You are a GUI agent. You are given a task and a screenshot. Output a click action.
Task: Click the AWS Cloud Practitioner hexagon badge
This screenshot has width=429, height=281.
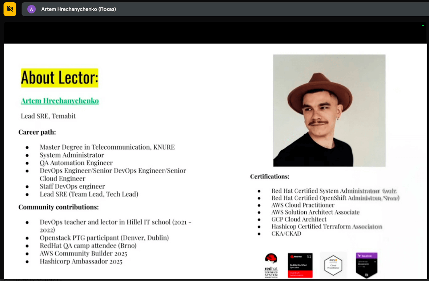(333, 265)
